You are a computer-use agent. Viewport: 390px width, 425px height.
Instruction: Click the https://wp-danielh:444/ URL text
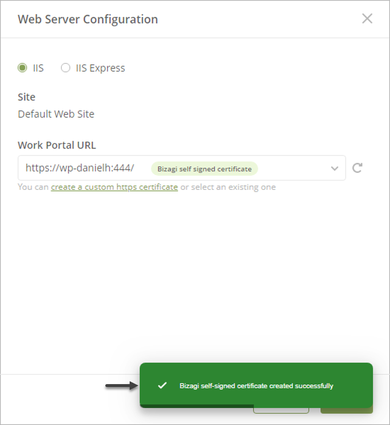pyautogui.click(x=80, y=168)
